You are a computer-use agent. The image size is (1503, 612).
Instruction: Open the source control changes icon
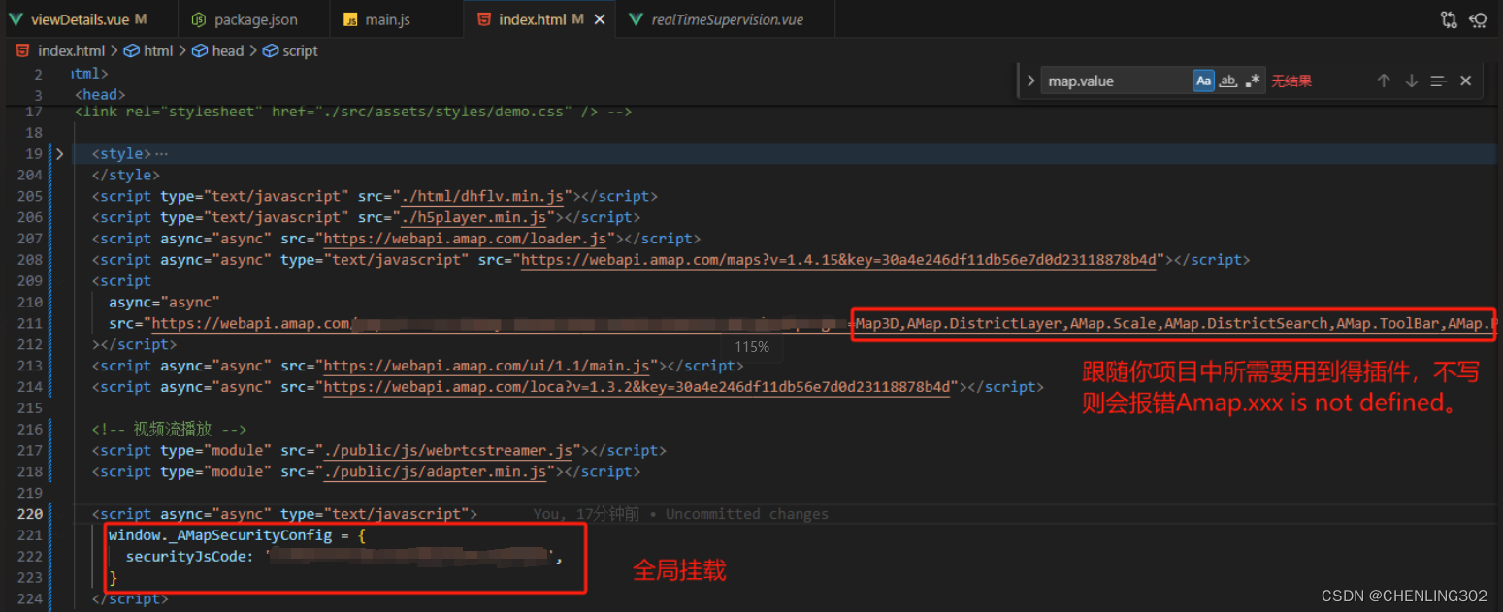click(x=1449, y=19)
